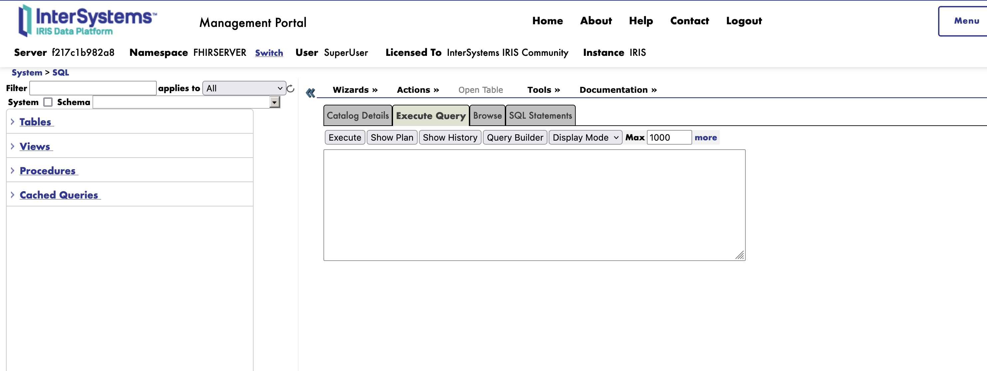This screenshot has width=987, height=371.
Task: Open the Wizards menu
Action: [355, 90]
